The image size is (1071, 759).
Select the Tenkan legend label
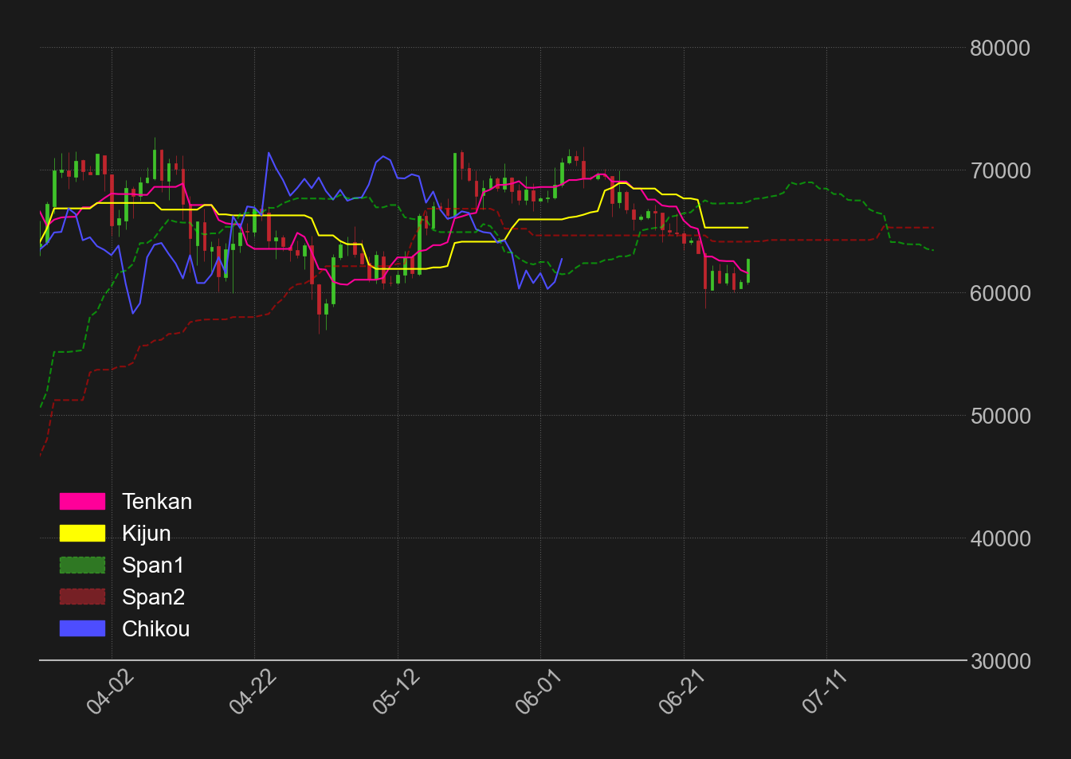click(x=157, y=501)
